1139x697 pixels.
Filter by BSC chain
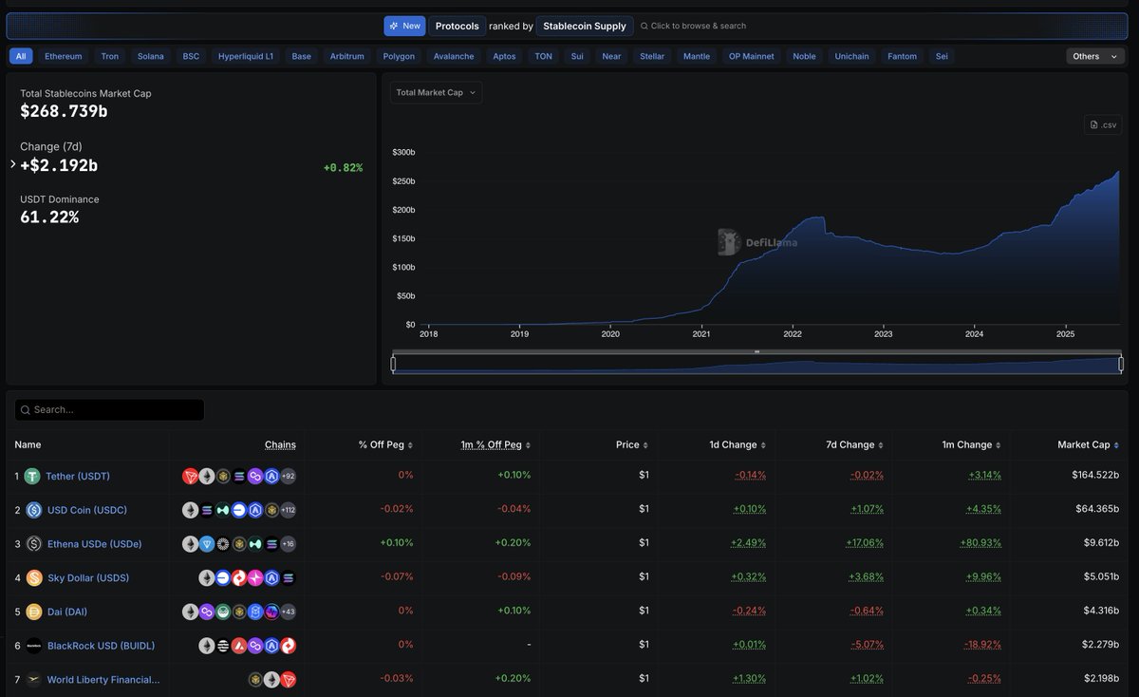(x=191, y=56)
